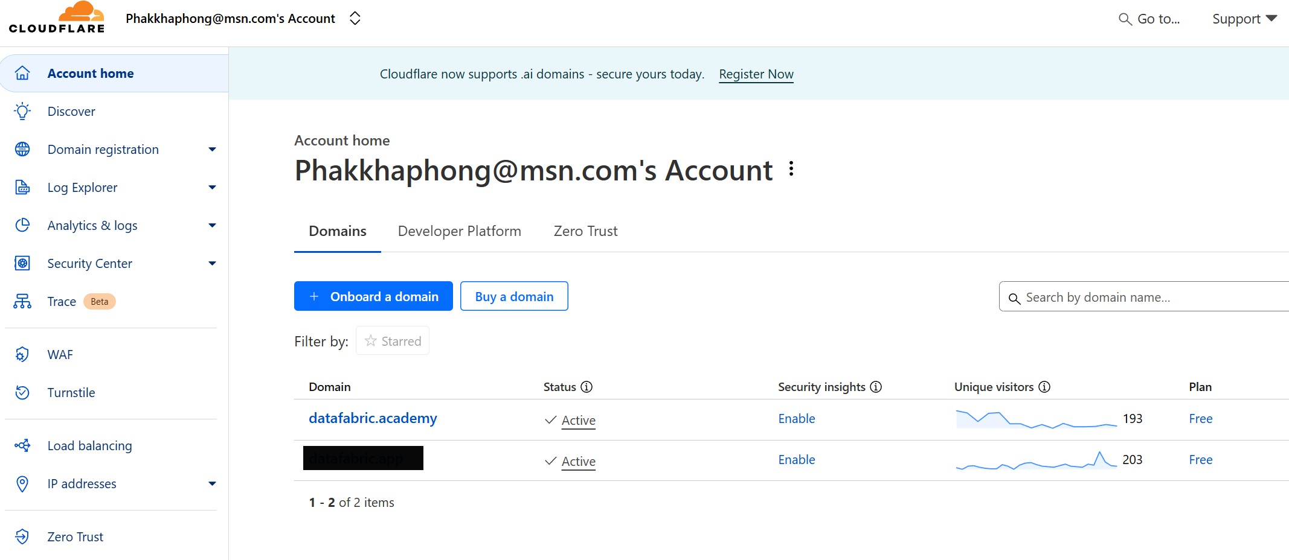
Task: Open Discover via the lightbulb icon
Action: click(x=22, y=110)
